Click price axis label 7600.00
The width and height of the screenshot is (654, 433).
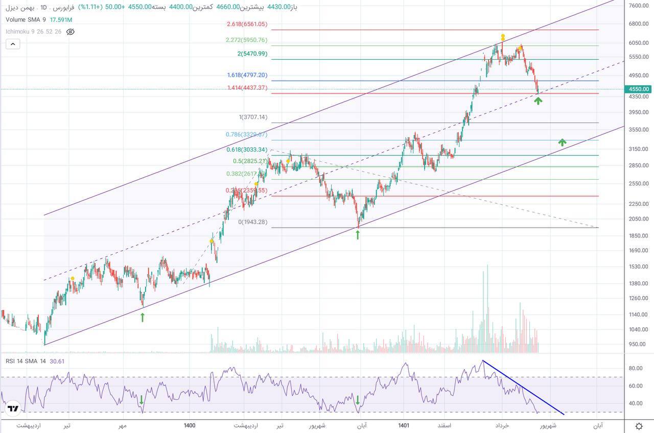click(639, 6)
